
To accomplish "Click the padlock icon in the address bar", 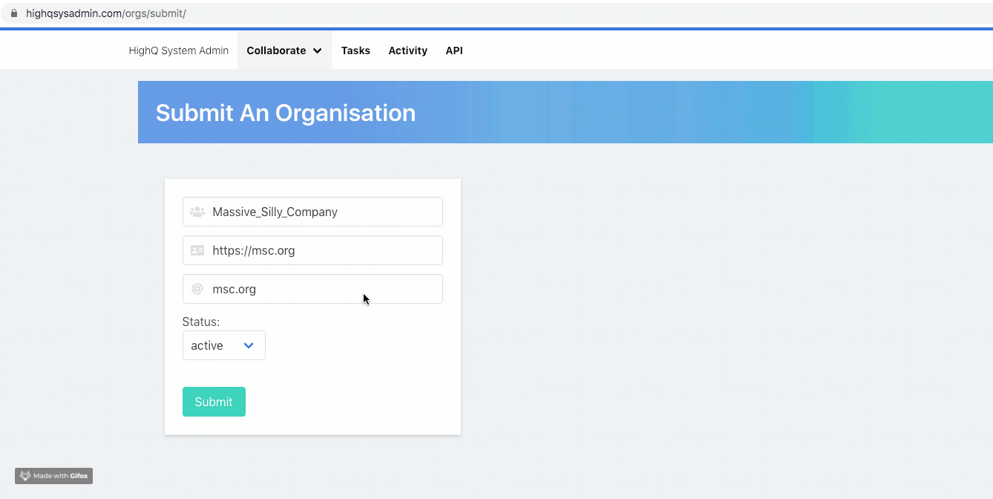I will pyautogui.click(x=13, y=14).
